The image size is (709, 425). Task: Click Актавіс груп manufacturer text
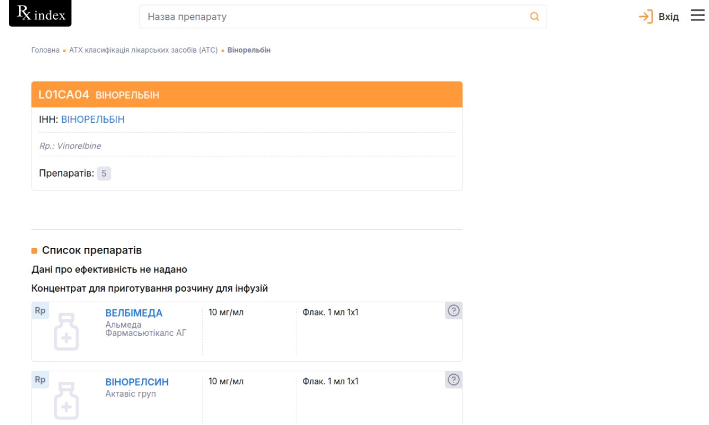pos(131,394)
